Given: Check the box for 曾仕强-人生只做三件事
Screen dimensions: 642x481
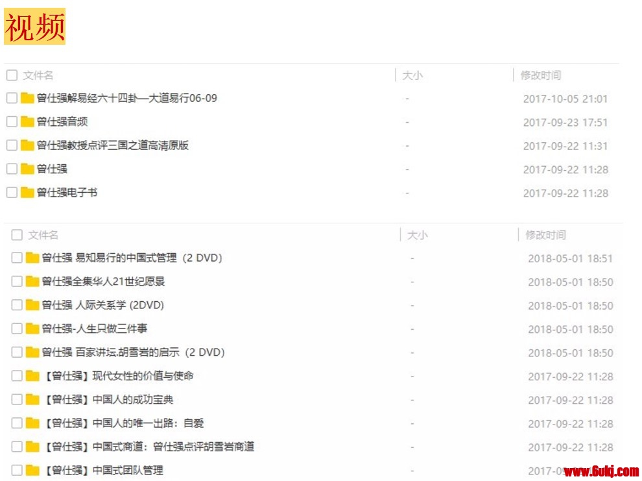Looking at the screenshot, I should 17,328.
